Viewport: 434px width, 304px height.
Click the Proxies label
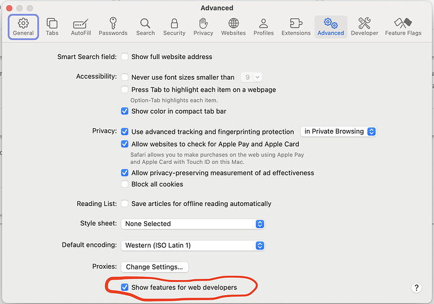[x=104, y=266]
